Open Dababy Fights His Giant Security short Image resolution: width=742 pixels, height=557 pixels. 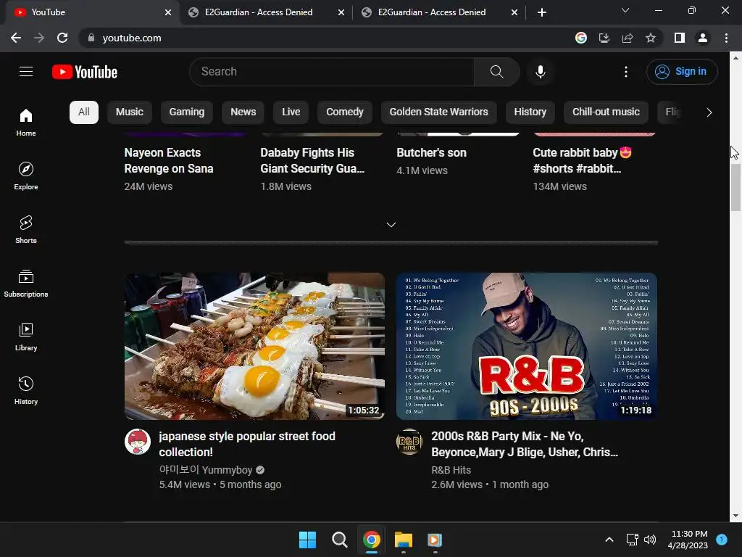point(312,160)
